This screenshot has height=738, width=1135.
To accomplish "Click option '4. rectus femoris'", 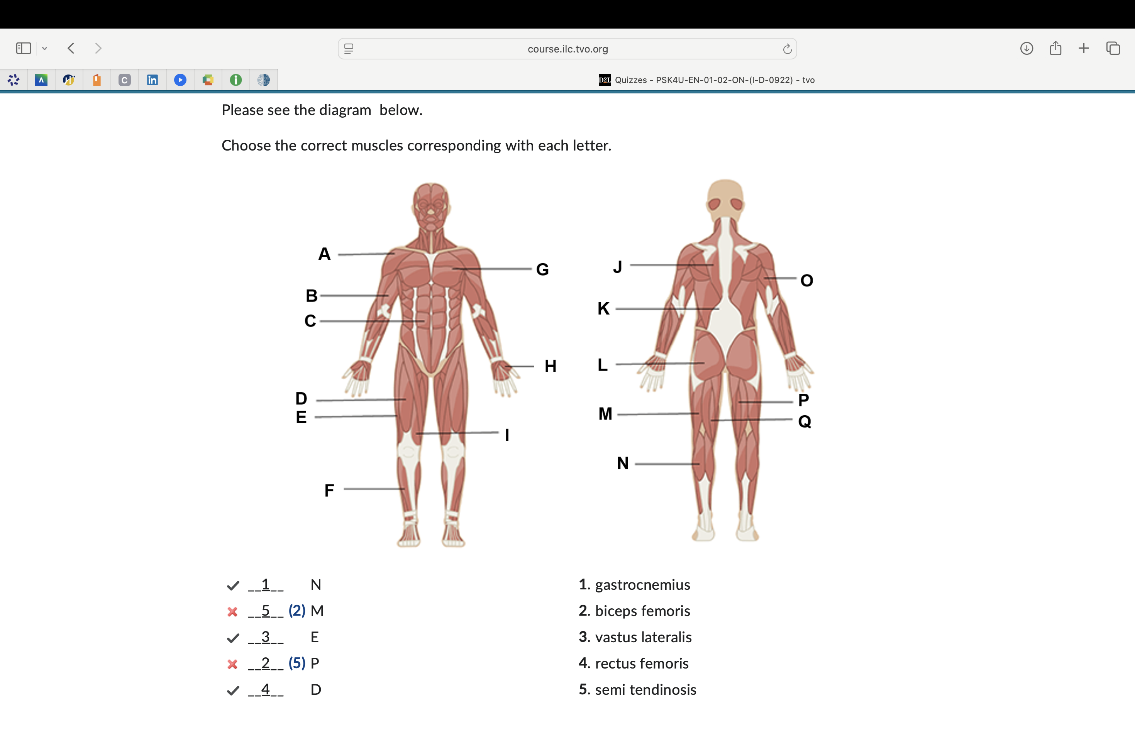I will point(633,664).
